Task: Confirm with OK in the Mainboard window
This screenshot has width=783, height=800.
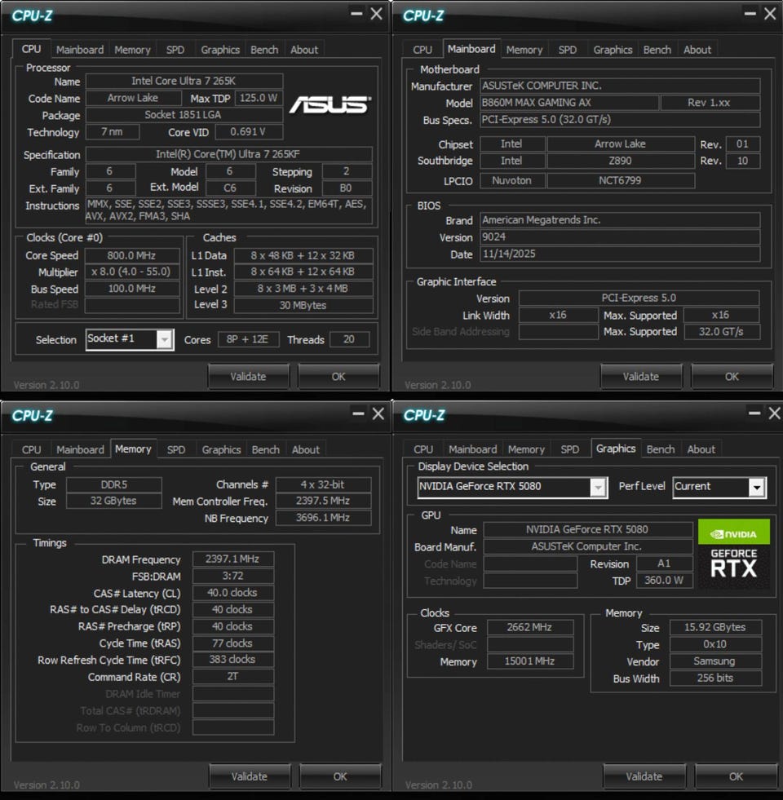Action: 732,377
